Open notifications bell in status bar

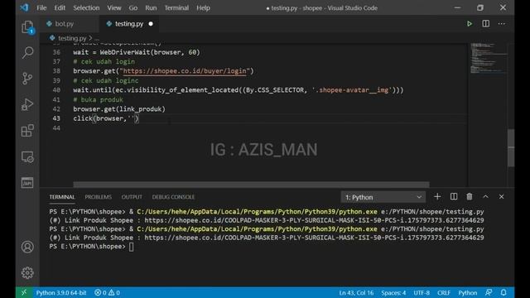(x=503, y=292)
